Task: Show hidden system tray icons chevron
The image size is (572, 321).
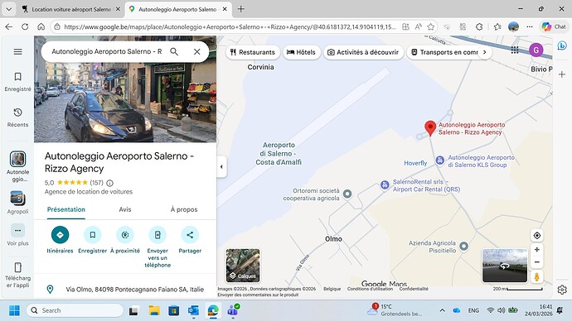Action: [442, 310]
